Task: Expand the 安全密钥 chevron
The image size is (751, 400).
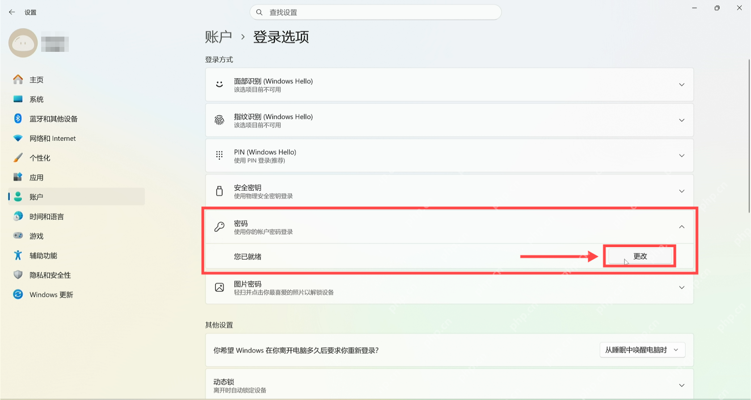Action: tap(682, 191)
